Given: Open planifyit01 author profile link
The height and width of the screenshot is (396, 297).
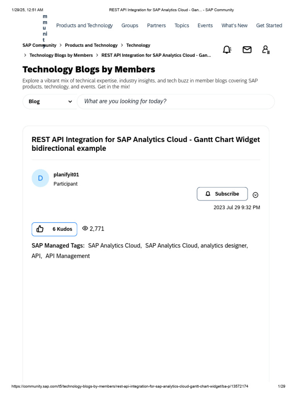Looking at the screenshot, I should (x=66, y=175).
